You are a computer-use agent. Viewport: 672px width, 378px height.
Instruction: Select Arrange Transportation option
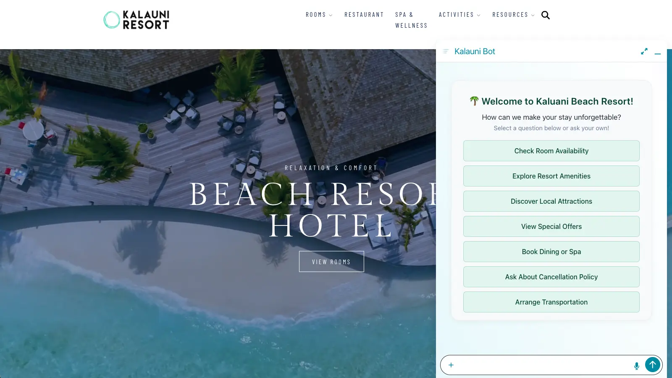pos(551,302)
